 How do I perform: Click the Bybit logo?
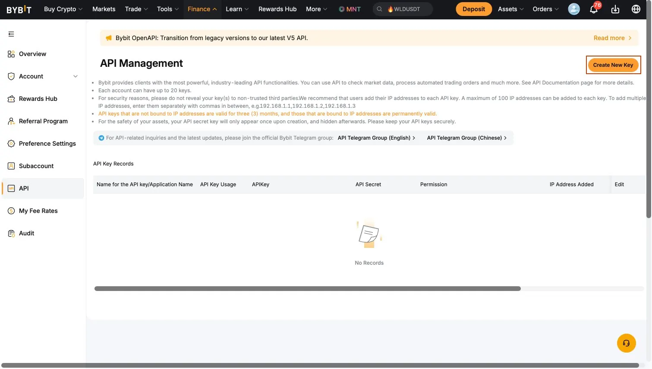(19, 9)
